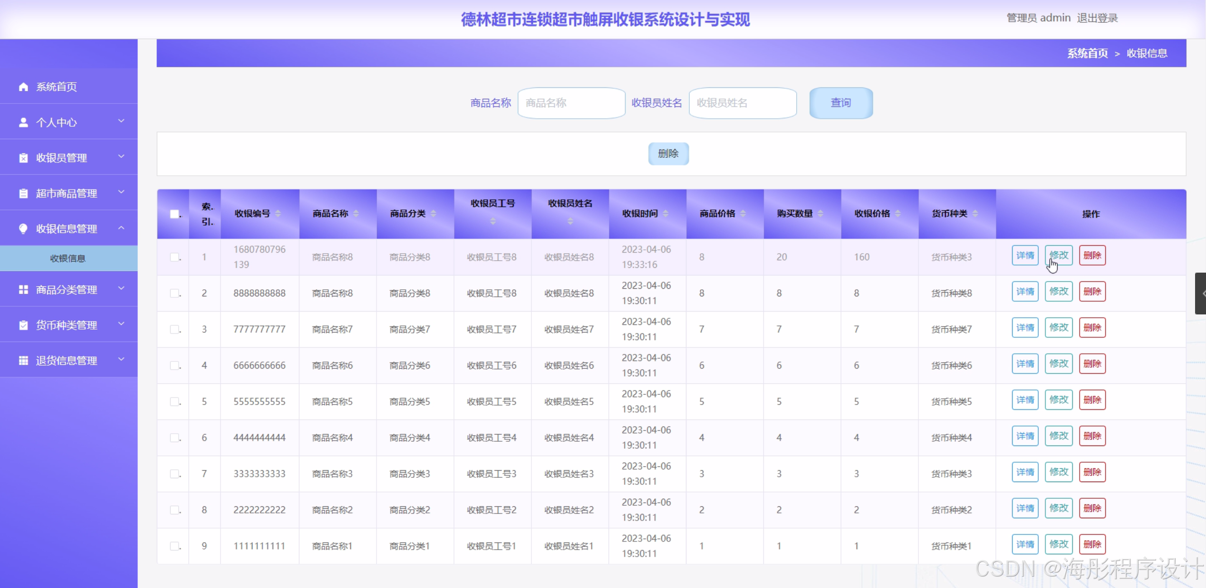Expand the 个人中心 chevron
This screenshot has height=588, width=1206.
click(x=121, y=122)
